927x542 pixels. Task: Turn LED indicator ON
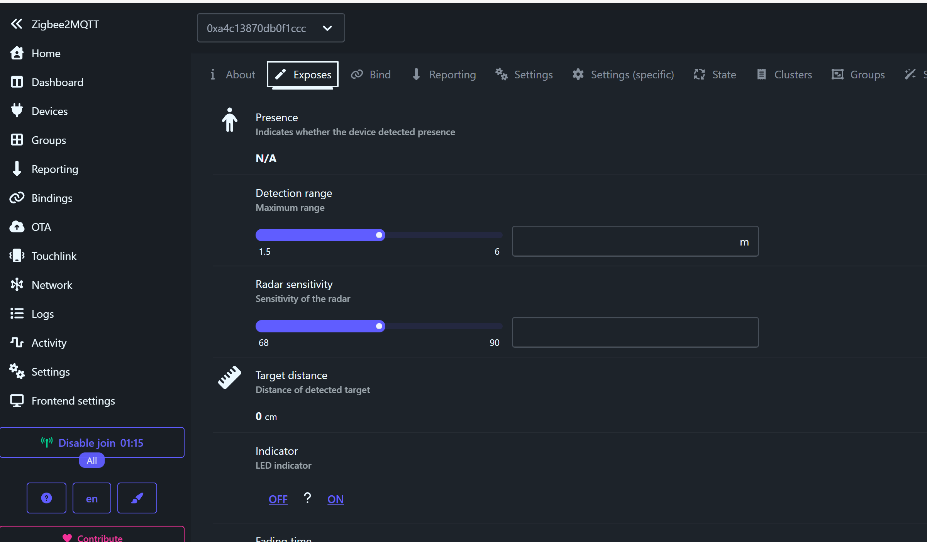click(335, 499)
